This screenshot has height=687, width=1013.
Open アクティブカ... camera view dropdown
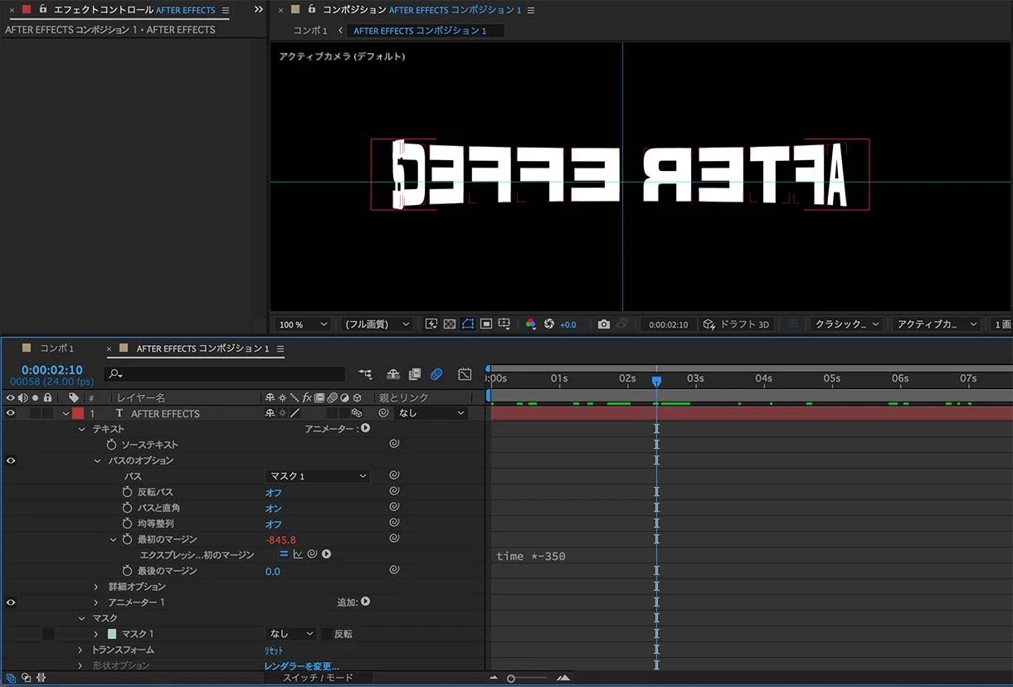pyautogui.click(x=937, y=324)
